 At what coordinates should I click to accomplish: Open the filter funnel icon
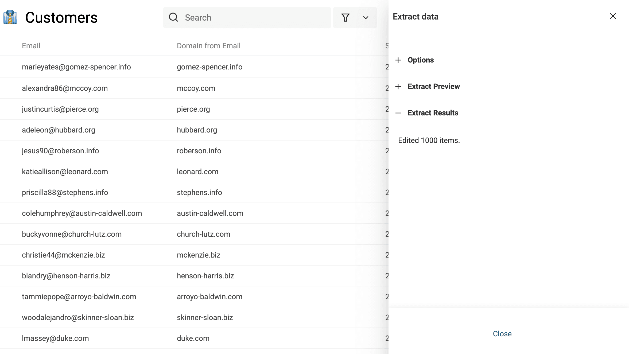(345, 17)
